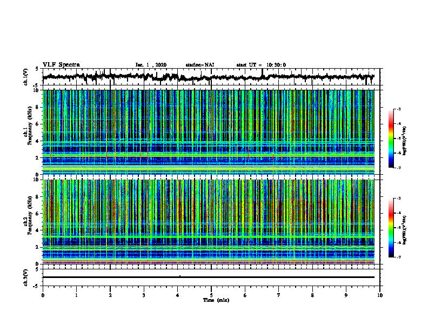428x331 pixels.
Task: Click the ch.1 color bar "log(PSD)" label
Action: [405, 141]
